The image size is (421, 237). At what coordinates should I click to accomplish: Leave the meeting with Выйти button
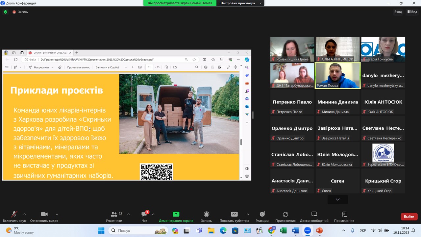409,217
